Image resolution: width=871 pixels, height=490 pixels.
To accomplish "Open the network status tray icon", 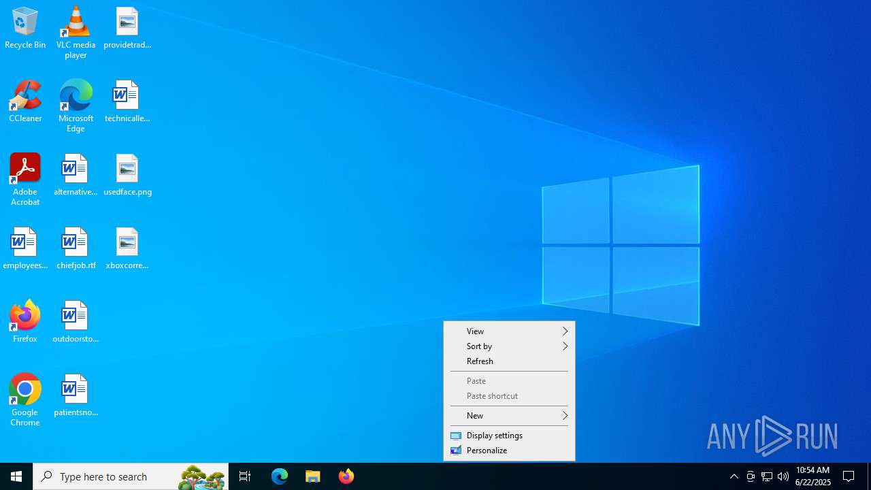I will point(767,476).
